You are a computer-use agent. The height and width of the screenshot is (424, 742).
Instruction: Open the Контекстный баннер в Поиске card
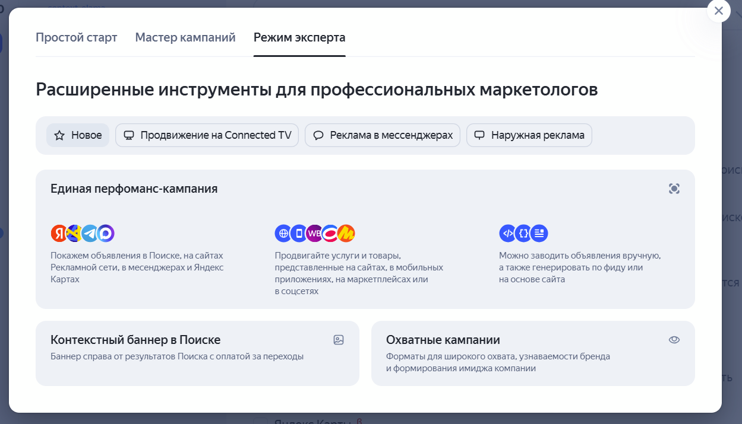pos(197,353)
